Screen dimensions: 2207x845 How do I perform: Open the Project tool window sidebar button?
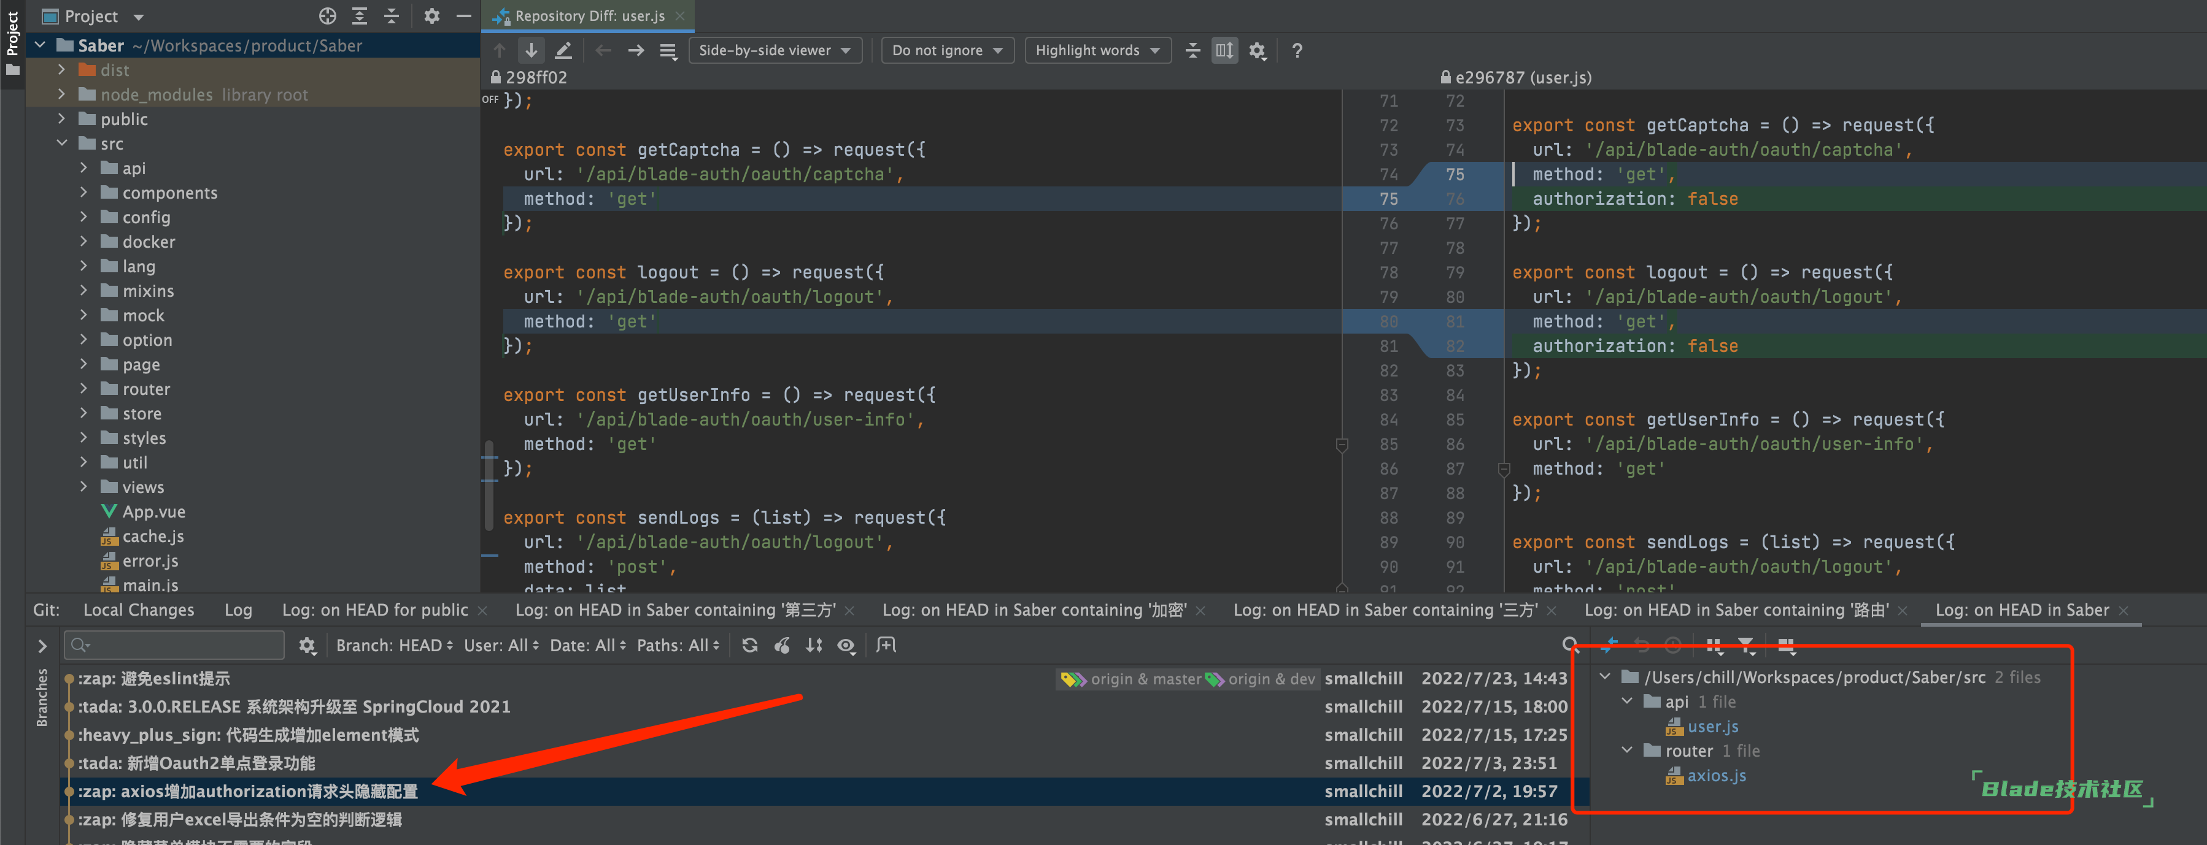pyautogui.click(x=12, y=43)
